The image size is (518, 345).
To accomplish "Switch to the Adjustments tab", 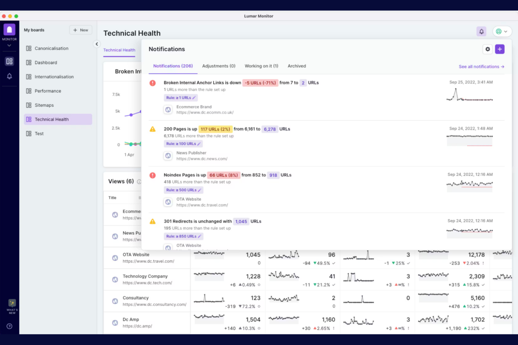I will tap(218, 66).
